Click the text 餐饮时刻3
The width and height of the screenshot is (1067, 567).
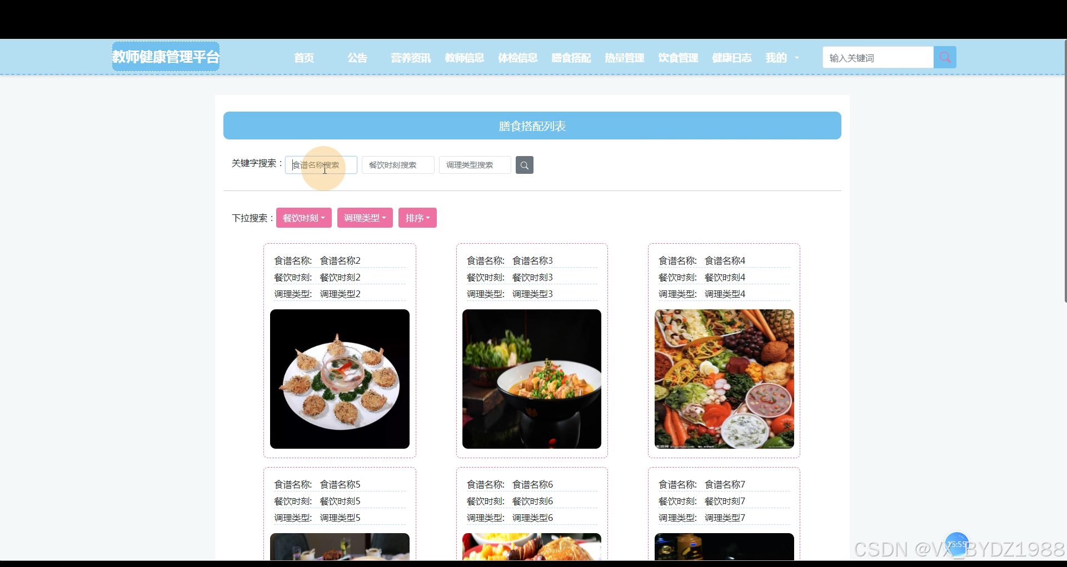coord(532,277)
